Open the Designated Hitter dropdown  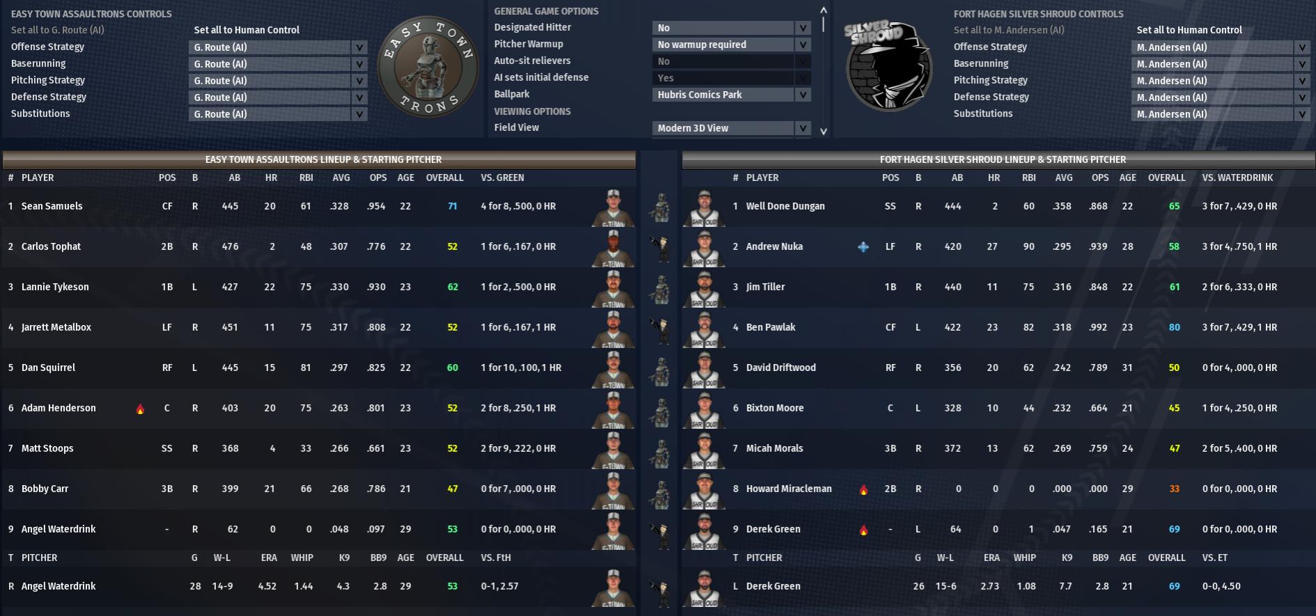731,28
